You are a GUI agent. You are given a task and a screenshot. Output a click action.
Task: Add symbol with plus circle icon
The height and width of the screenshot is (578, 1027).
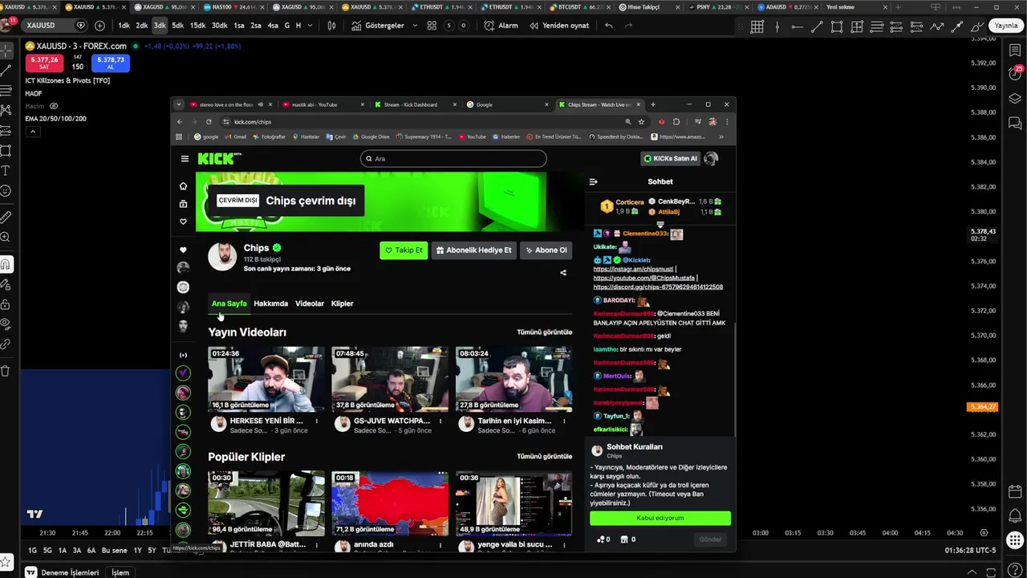click(99, 26)
